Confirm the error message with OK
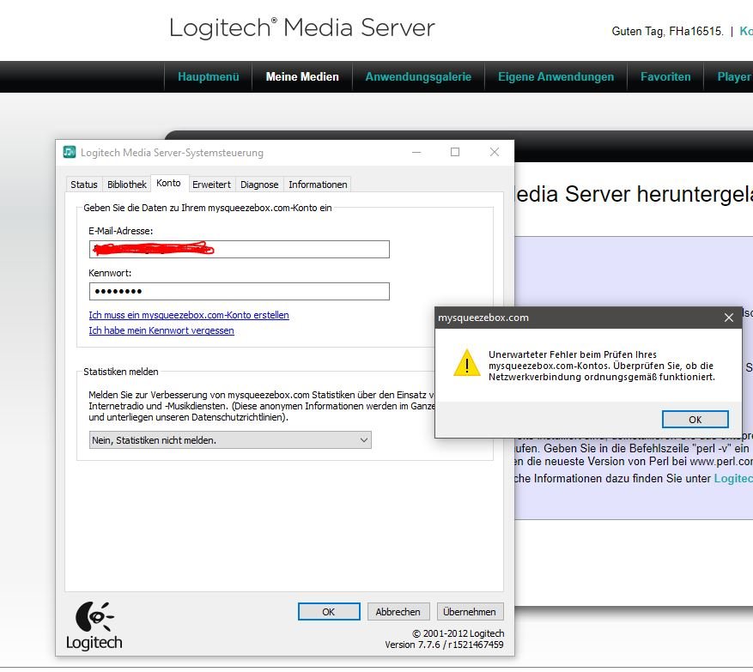The width and height of the screenshot is (753, 672). coord(695,420)
